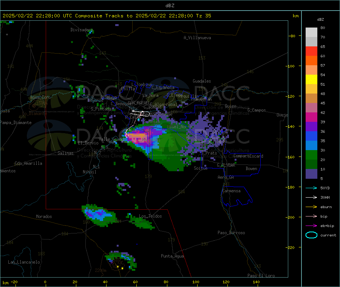340x287 pixels.
Task: Click the 'Composite Tracks' header text
Action: (99, 16)
